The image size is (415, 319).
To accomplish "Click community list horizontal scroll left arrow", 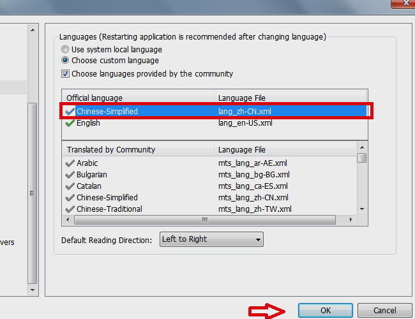I will [68, 220].
